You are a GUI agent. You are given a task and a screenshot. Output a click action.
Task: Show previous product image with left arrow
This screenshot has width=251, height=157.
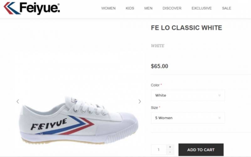coord(18,101)
